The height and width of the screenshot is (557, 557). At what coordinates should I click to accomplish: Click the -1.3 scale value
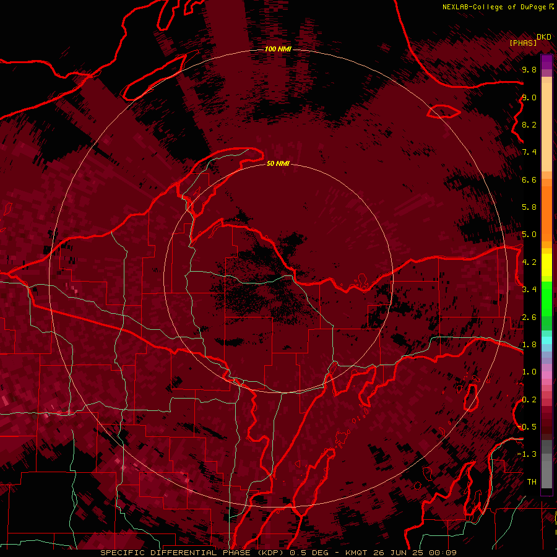(x=527, y=454)
